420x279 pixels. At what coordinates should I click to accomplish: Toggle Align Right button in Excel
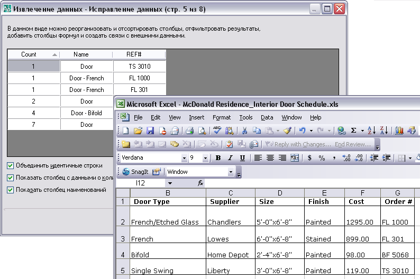point(282,158)
